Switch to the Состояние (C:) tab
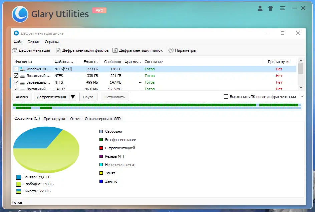Image resolution: width=315 pixels, height=212 pixels. tap(27, 118)
